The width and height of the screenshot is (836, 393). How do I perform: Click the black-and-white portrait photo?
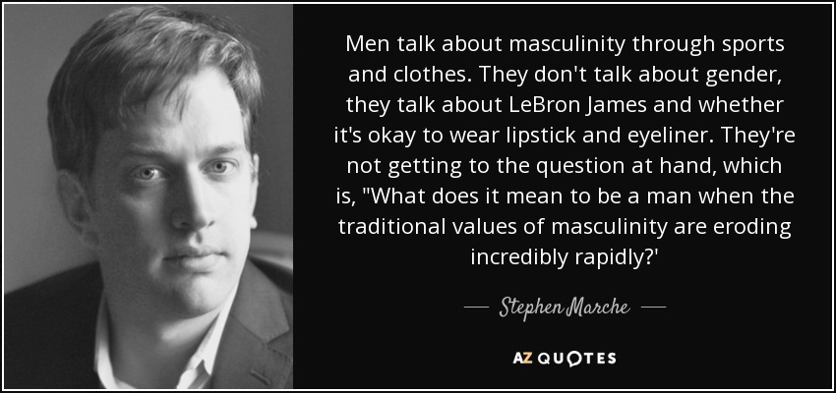coord(149,196)
